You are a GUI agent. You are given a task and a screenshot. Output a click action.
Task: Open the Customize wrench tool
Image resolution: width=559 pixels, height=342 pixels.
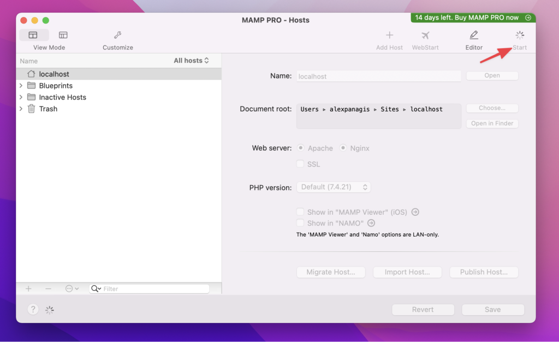[118, 35]
